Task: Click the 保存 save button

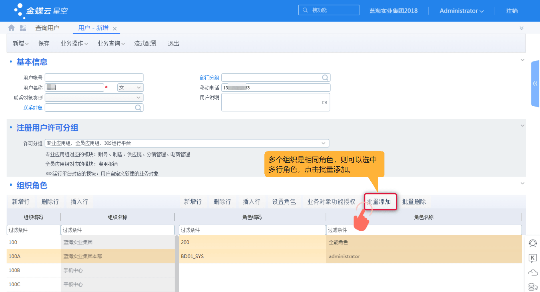Action: pos(43,43)
